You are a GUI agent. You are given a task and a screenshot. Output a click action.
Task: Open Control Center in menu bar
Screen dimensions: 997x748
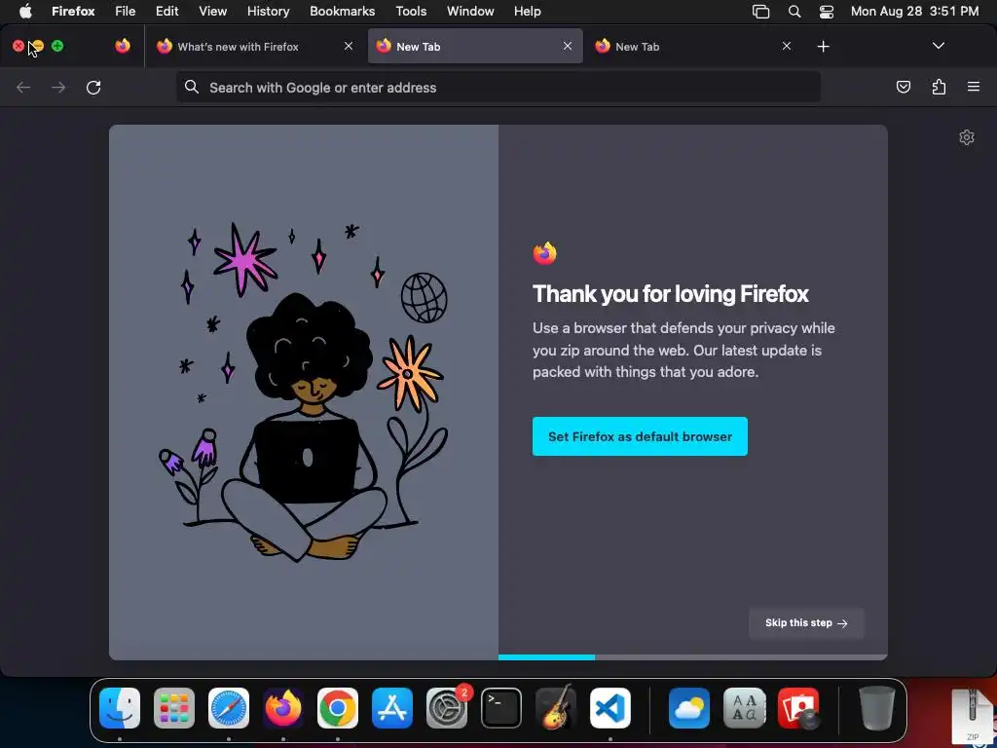click(827, 11)
